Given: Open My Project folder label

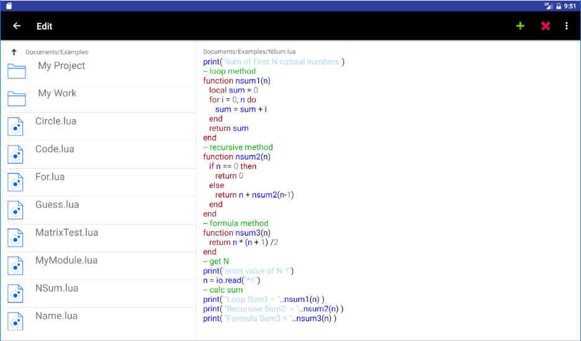Looking at the screenshot, I should 61,66.
